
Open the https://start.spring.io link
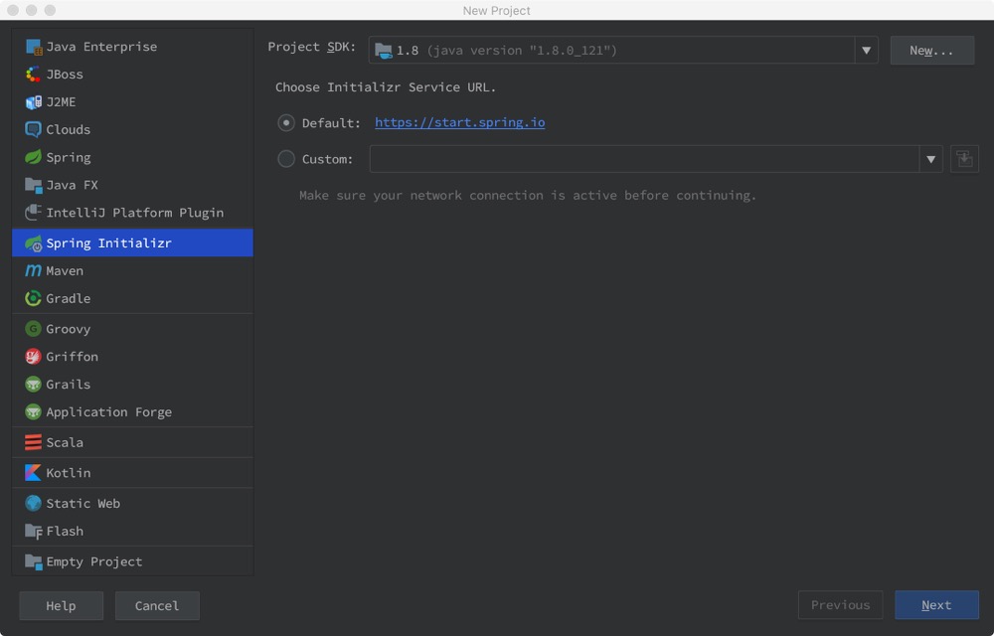click(x=459, y=123)
